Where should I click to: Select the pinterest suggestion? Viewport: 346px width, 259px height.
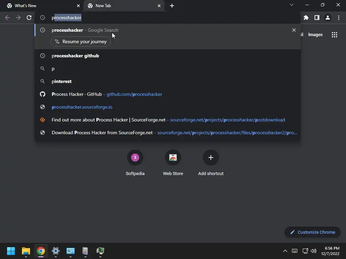click(168, 82)
